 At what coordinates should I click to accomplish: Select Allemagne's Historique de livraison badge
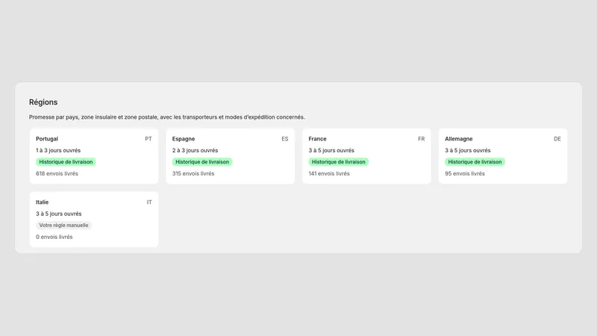pos(475,162)
